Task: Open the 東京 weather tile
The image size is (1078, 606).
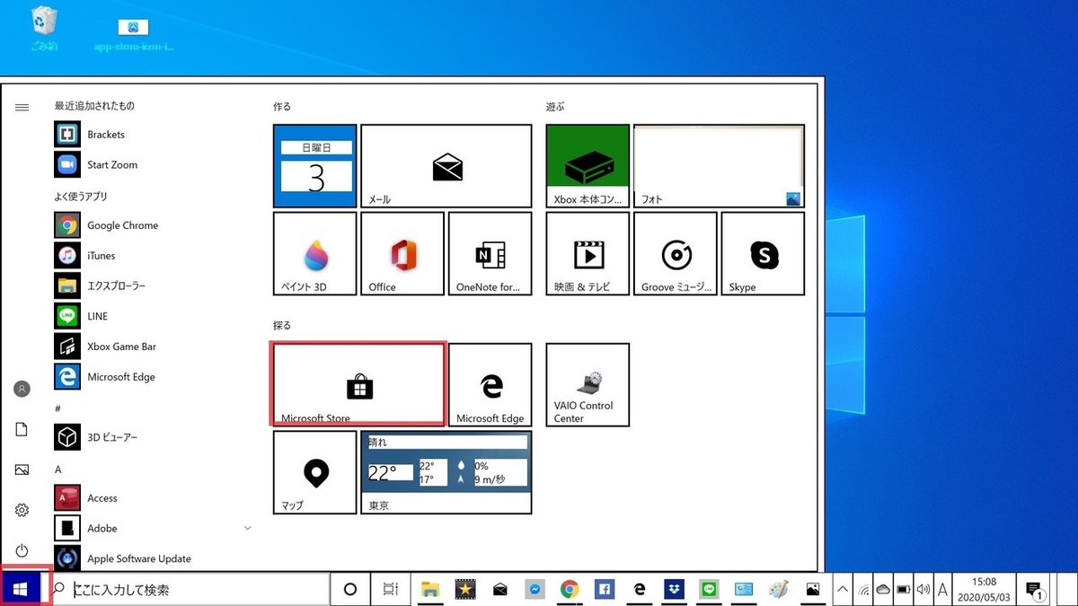Action: tap(446, 472)
